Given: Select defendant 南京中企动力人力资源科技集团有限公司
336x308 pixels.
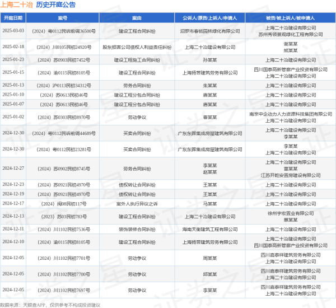Looking at the screenshot, I should click(x=291, y=114).
